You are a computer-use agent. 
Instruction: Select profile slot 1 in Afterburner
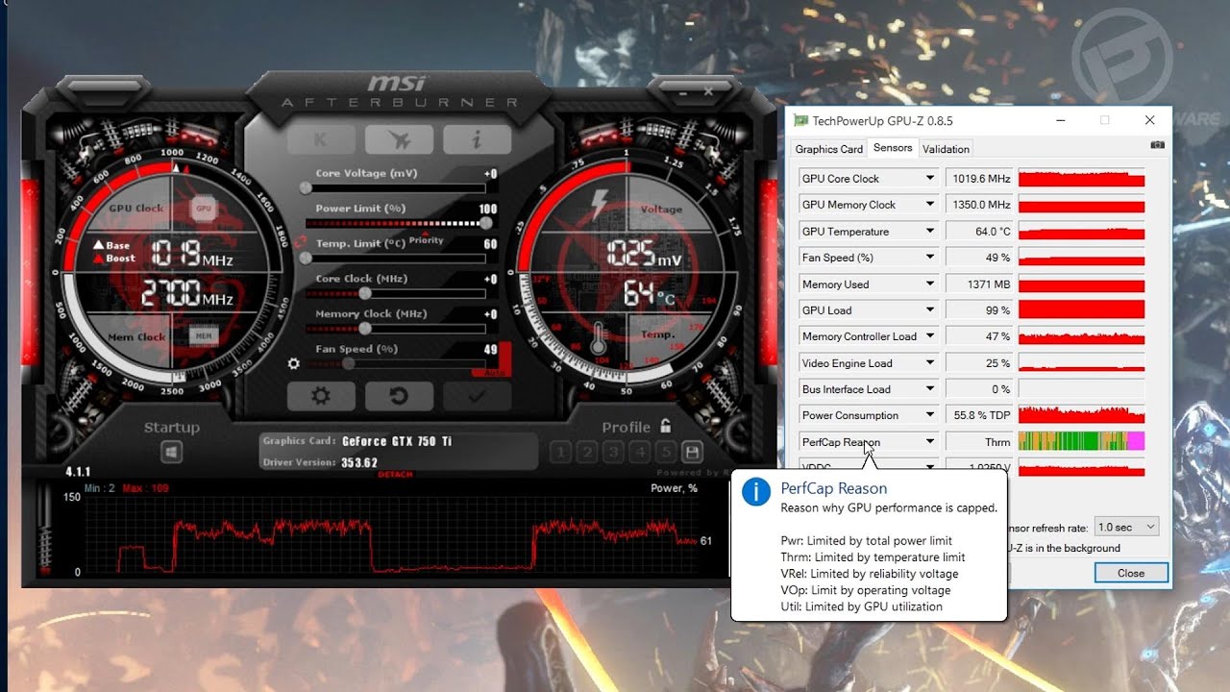(561, 452)
